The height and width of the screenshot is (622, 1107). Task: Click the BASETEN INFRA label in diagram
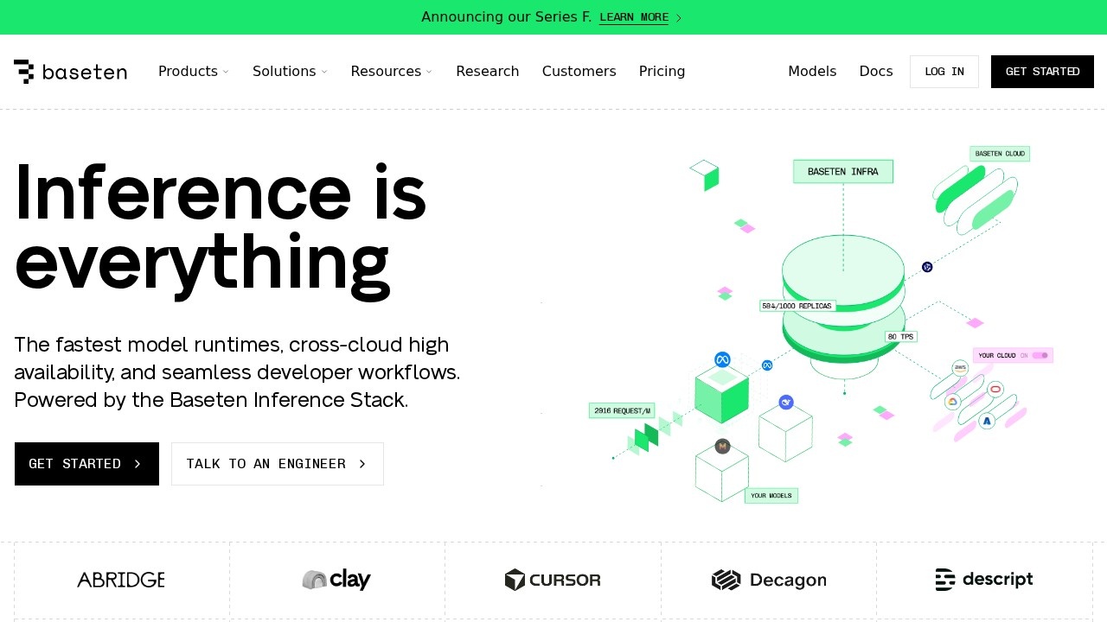click(843, 172)
